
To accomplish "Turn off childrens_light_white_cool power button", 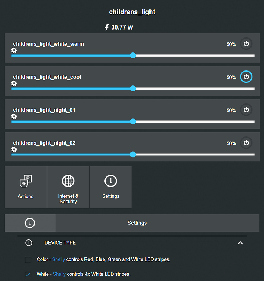I will tap(246, 77).
